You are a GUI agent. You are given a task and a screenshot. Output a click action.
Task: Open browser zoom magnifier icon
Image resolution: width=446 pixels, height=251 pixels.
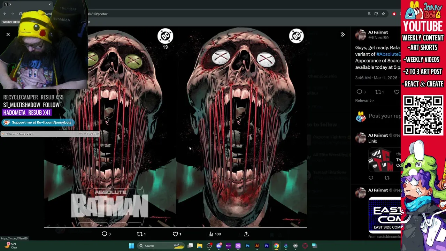[x=369, y=14]
